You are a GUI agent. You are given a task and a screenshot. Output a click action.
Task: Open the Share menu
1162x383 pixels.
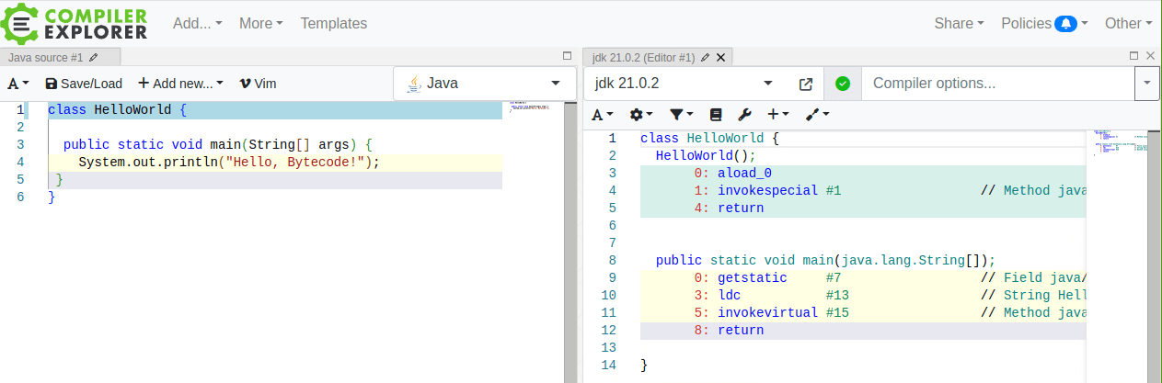tap(960, 23)
